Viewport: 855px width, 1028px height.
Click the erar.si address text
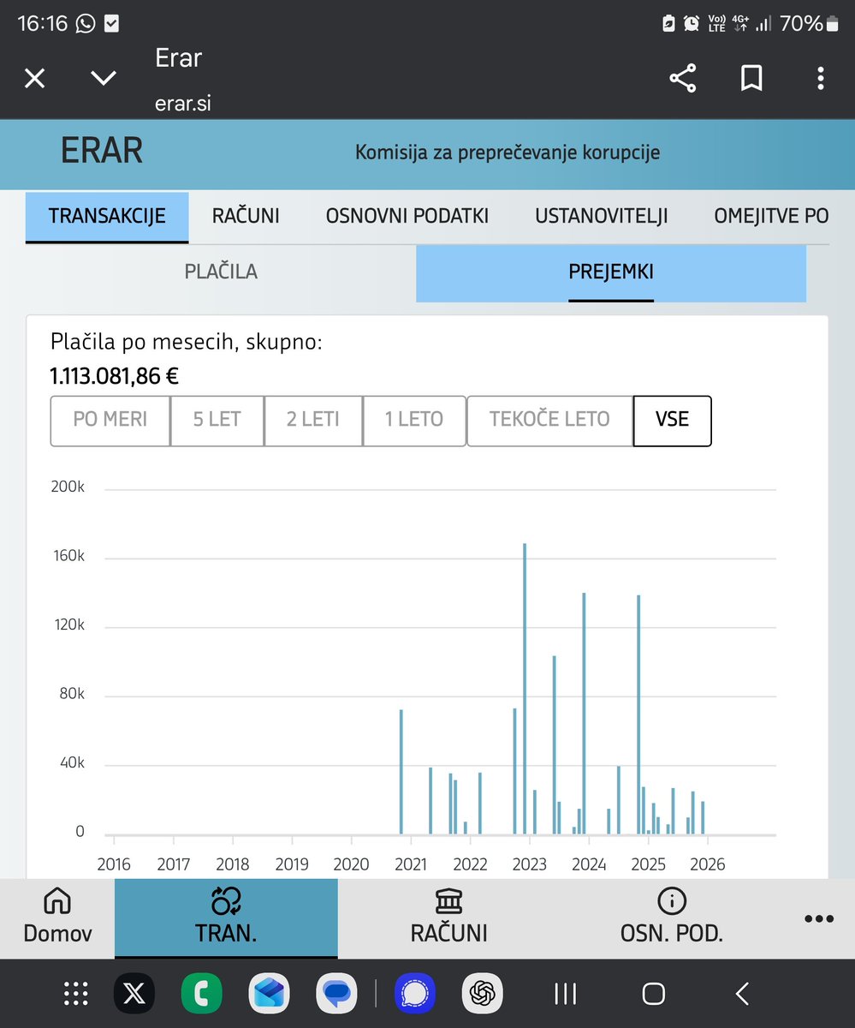coord(183,104)
